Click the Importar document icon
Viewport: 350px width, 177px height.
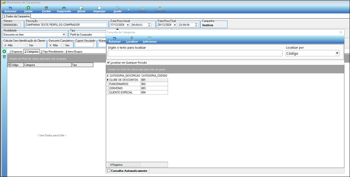[99, 8]
